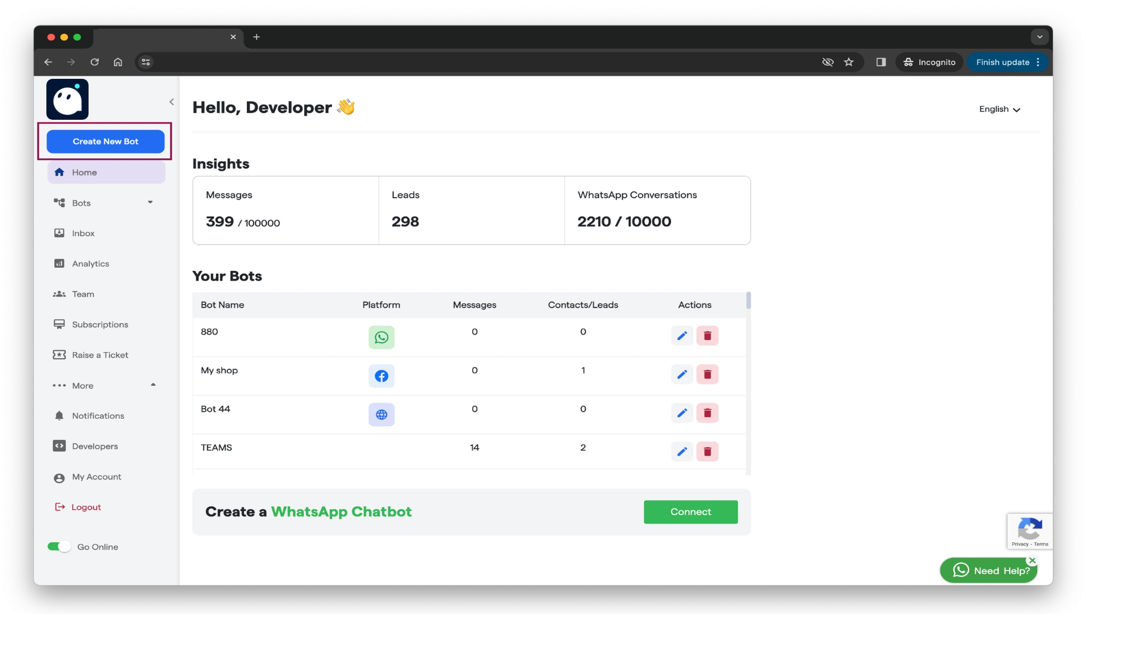
Task: Open the Home sidebar item
Action: 106,172
